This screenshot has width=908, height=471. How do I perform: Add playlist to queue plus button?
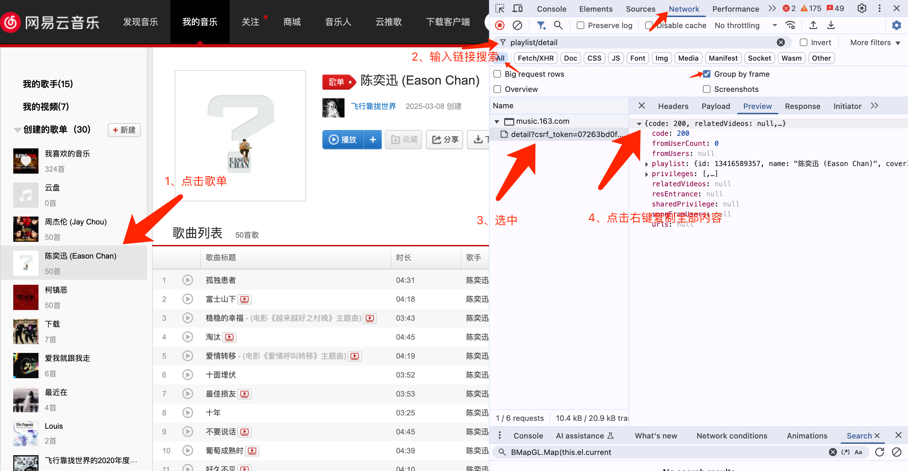(373, 140)
